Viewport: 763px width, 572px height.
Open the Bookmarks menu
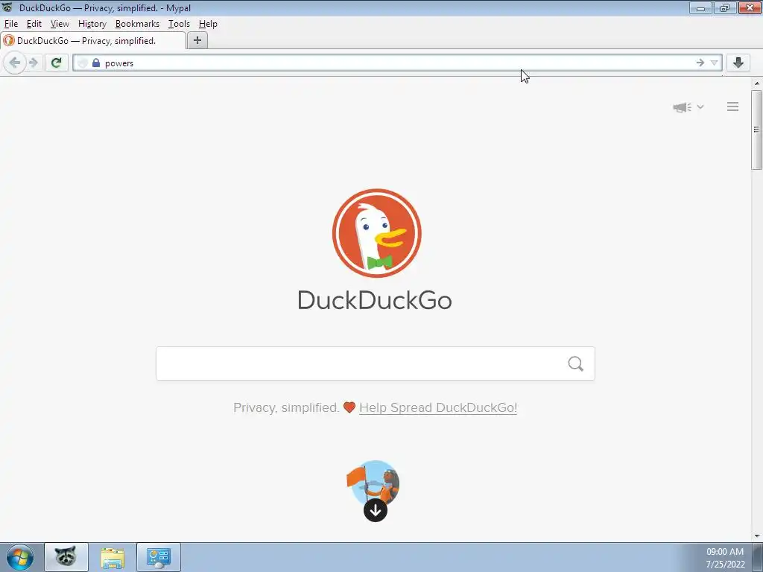pos(137,24)
